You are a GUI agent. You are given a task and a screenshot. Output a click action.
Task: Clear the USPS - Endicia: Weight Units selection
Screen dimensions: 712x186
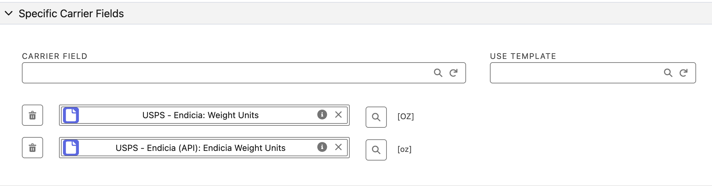[x=338, y=115]
